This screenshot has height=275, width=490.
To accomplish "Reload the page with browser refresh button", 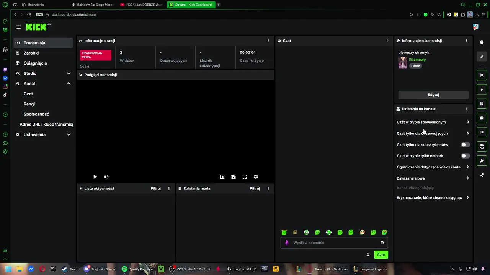I will click(29, 15).
